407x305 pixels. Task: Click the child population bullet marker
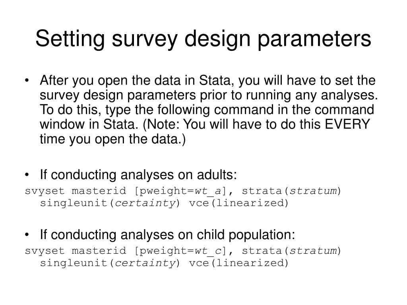point(27,235)
